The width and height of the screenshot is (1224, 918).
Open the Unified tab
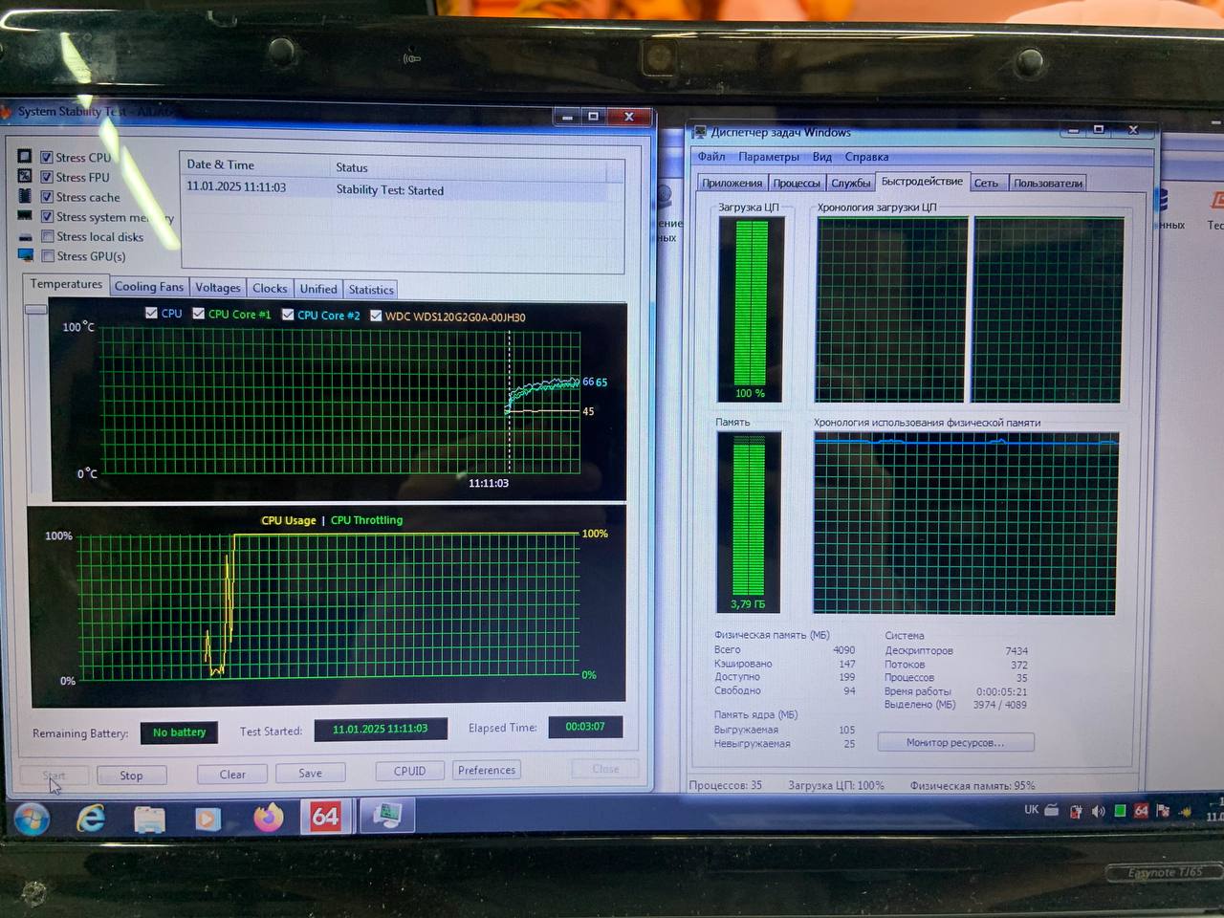[318, 289]
